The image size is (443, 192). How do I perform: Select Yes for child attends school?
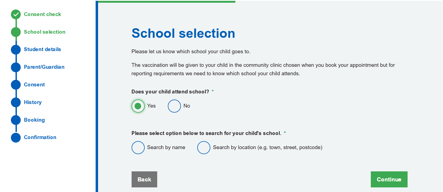pyautogui.click(x=138, y=106)
